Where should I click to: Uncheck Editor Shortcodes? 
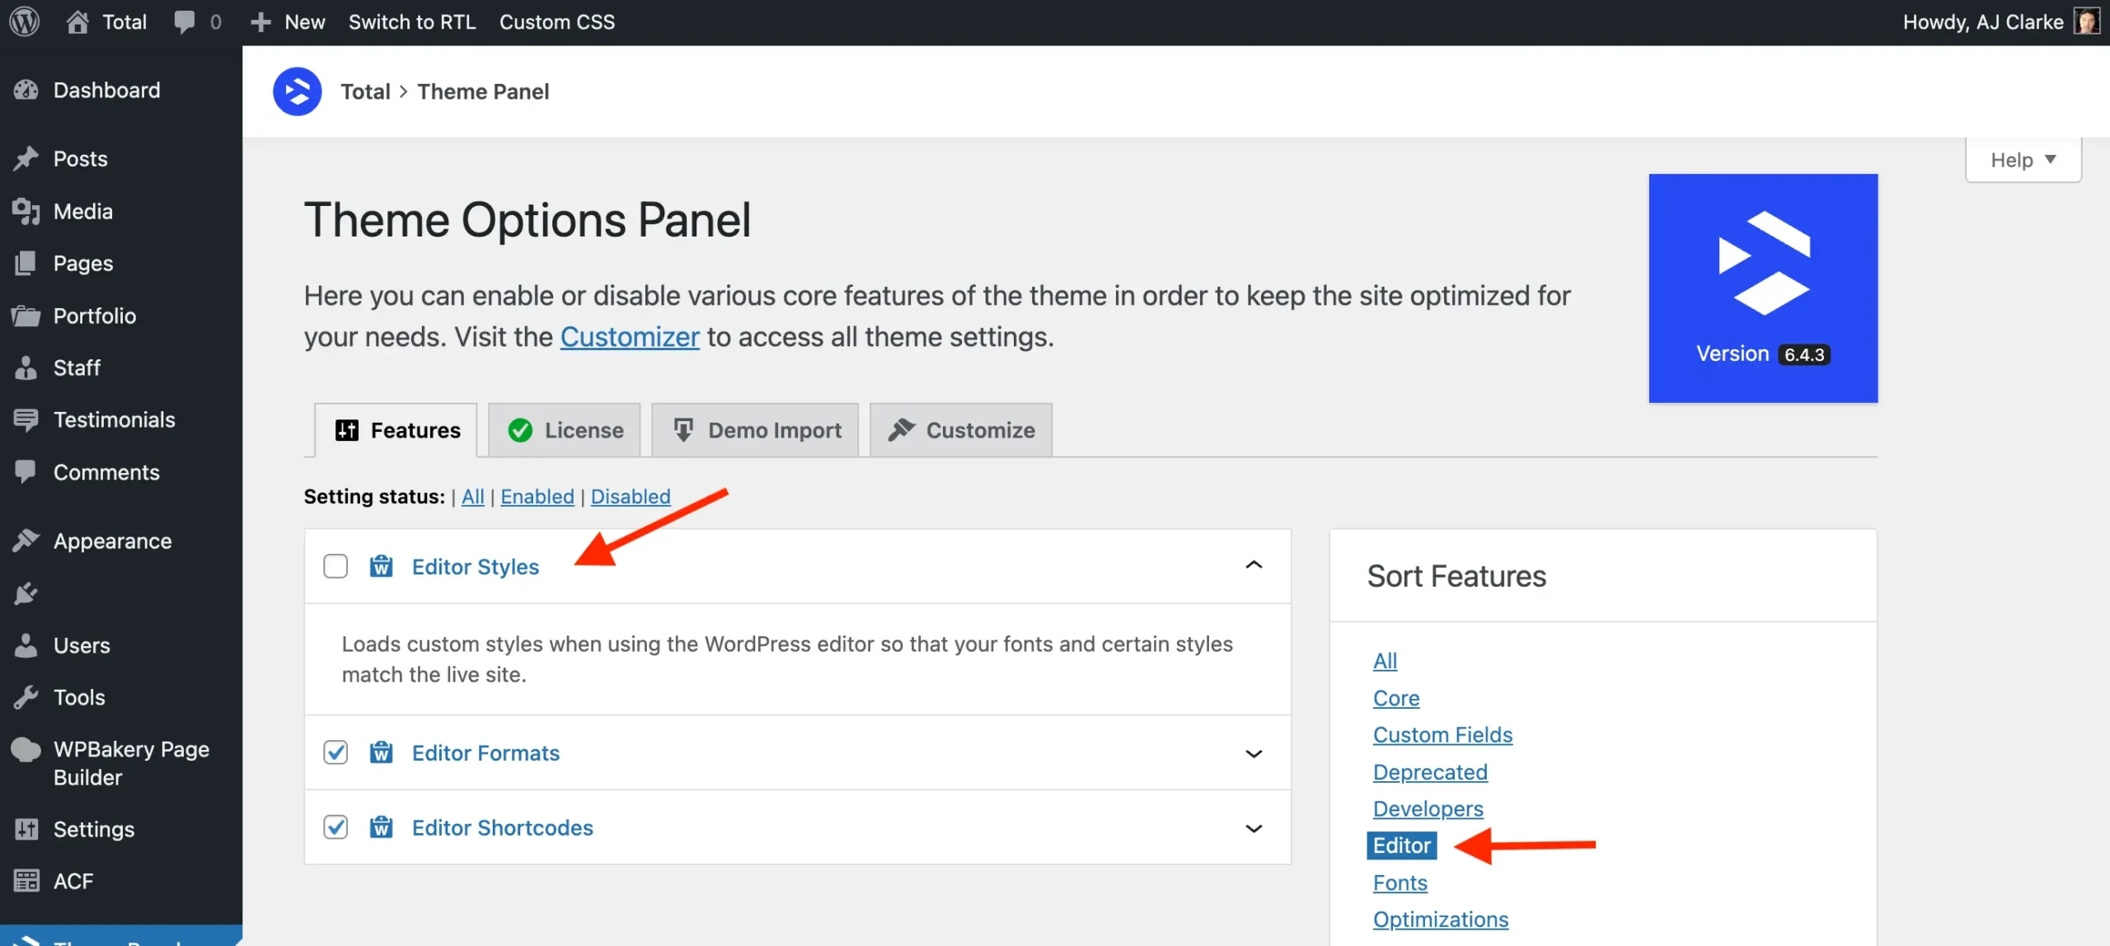335,827
